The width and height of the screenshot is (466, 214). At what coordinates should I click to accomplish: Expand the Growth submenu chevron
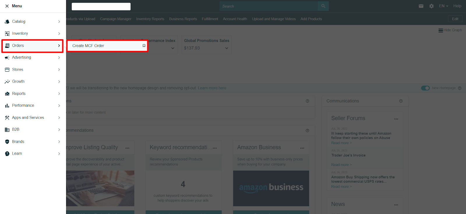click(59, 82)
